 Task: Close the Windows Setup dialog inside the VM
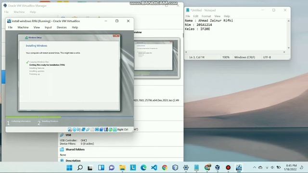coord(116,36)
